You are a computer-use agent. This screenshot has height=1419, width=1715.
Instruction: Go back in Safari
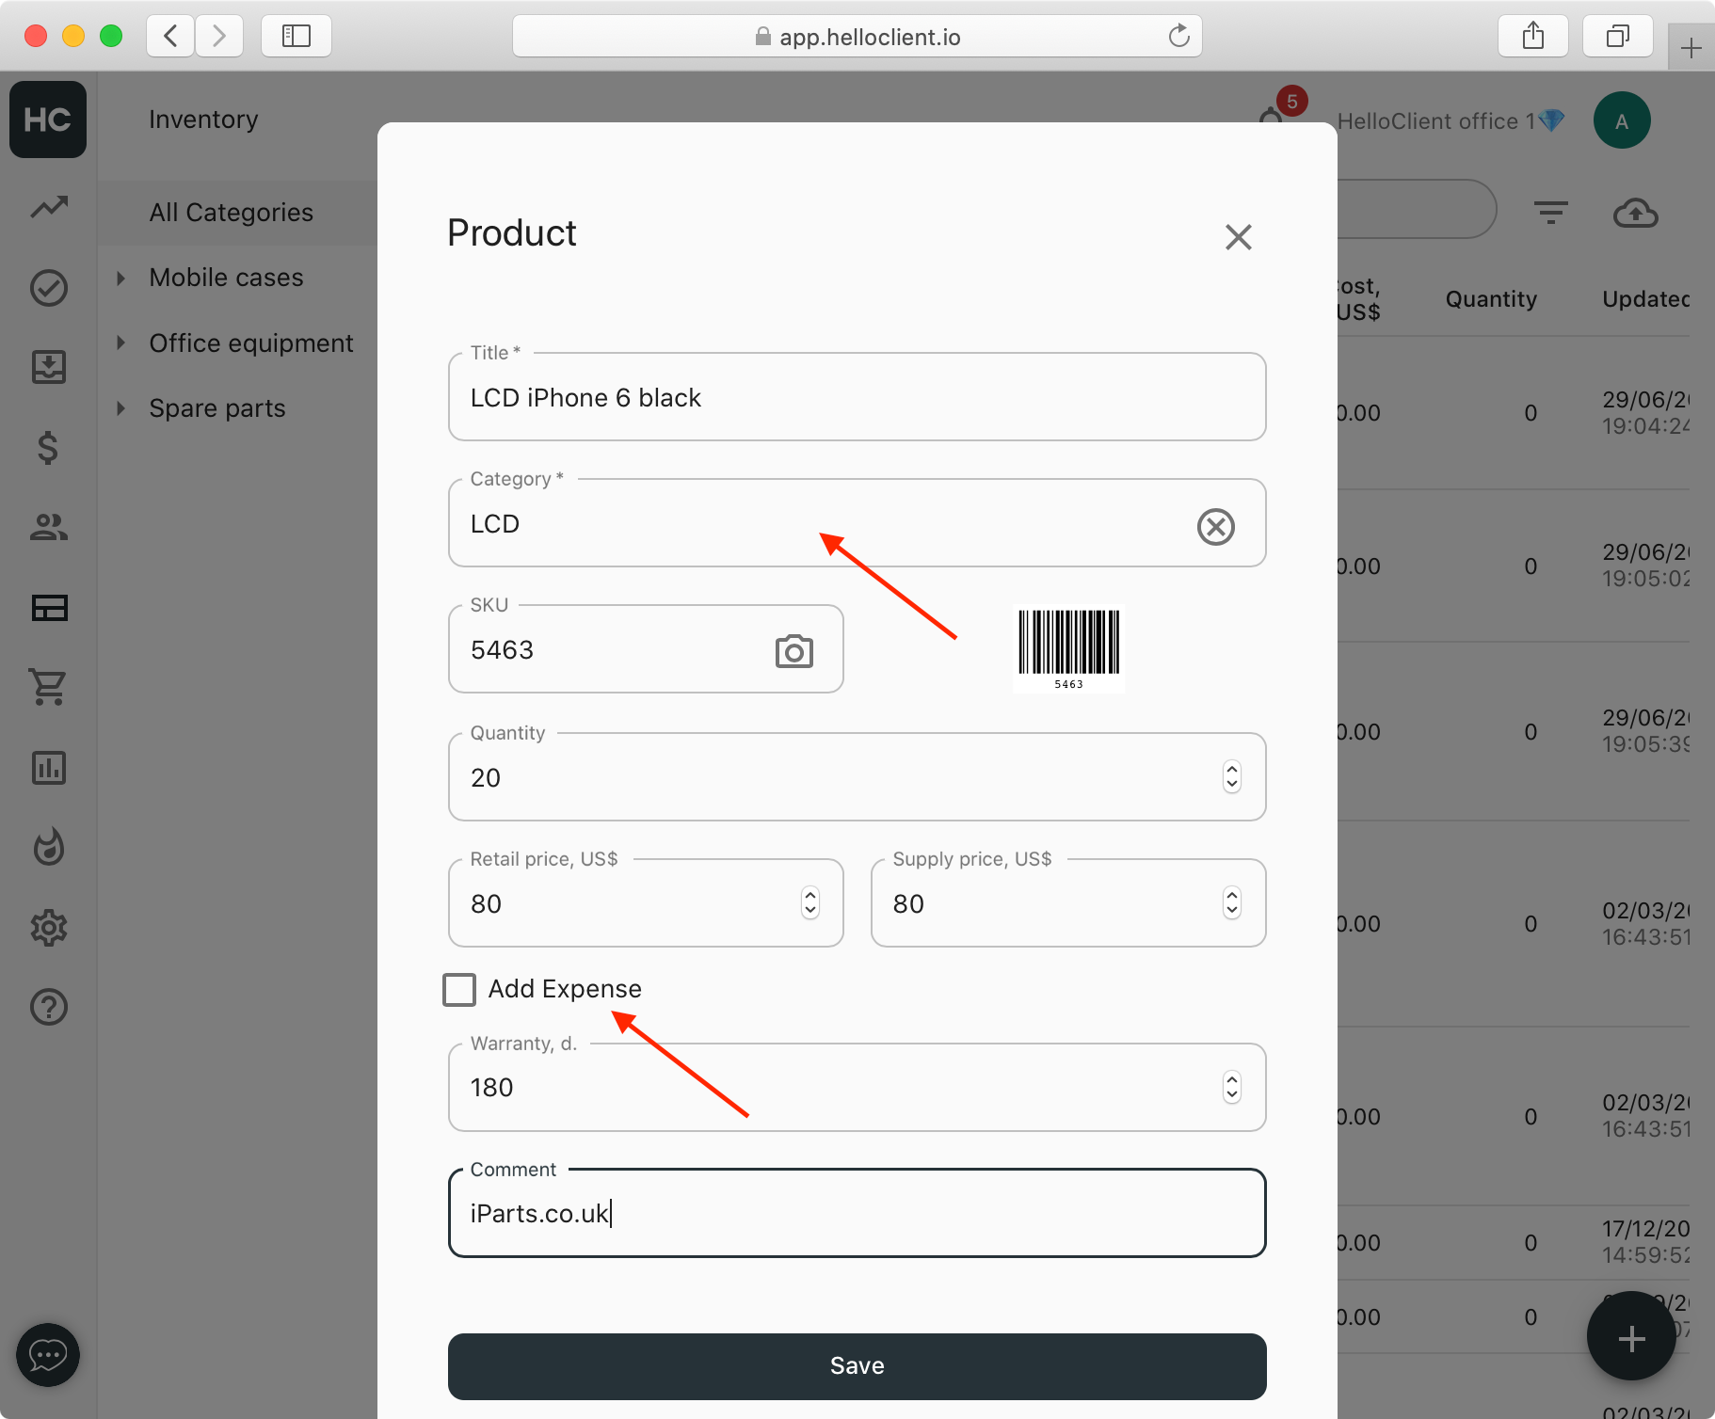click(x=171, y=37)
